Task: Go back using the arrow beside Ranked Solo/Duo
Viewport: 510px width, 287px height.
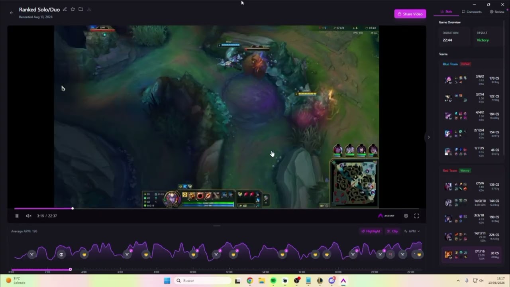Action: click(x=11, y=13)
